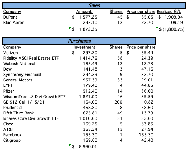Click Fidelity MSCI Real Estate ETF

coord(31,58)
